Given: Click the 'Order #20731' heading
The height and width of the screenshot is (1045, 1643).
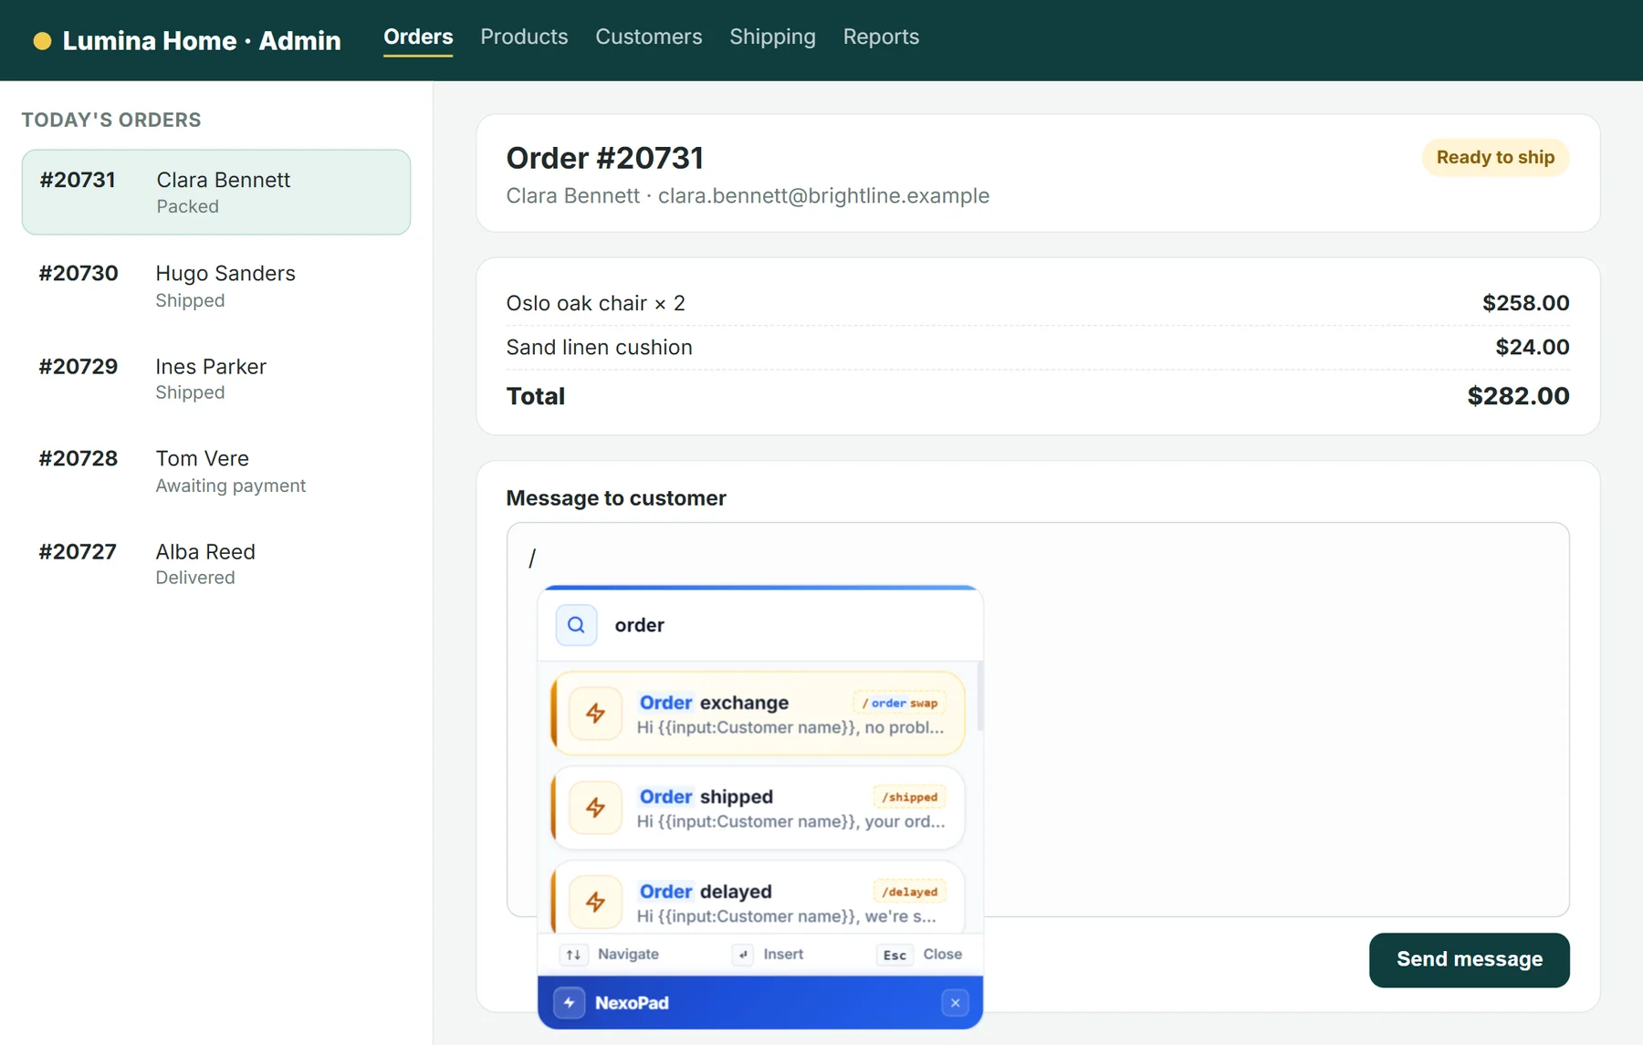Looking at the screenshot, I should [x=604, y=158].
